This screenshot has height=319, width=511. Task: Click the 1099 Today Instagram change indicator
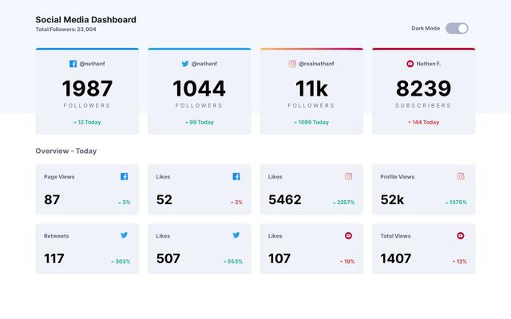[x=311, y=122]
